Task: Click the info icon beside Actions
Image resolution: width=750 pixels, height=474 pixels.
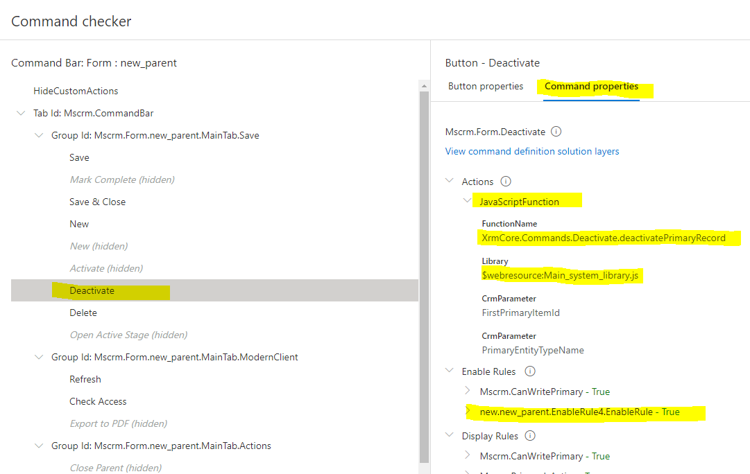Action: pos(506,182)
